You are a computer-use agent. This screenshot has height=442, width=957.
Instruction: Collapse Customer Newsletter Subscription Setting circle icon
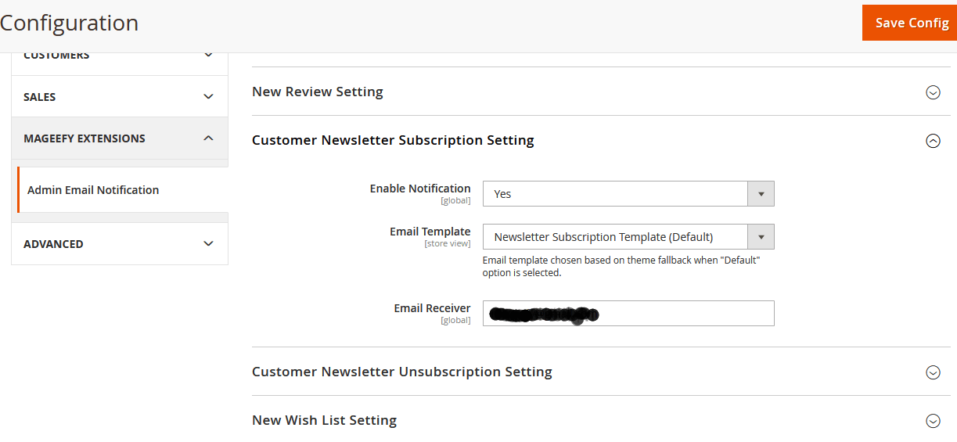(x=933, y=141)
